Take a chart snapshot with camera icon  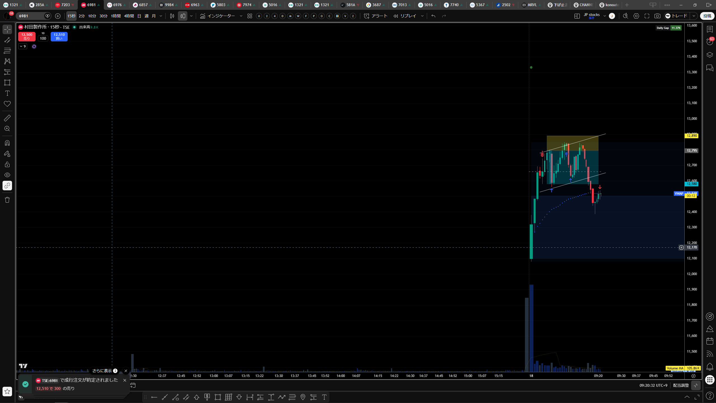click(657, 16)
